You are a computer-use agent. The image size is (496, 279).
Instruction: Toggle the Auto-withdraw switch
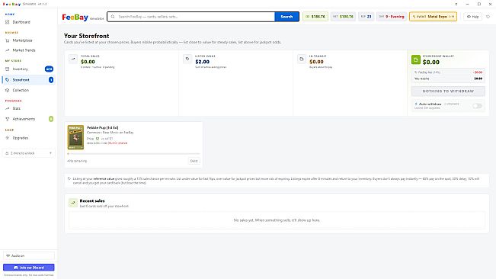(477, 106)
